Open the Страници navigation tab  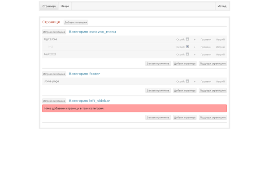click(x=49, y=6)
